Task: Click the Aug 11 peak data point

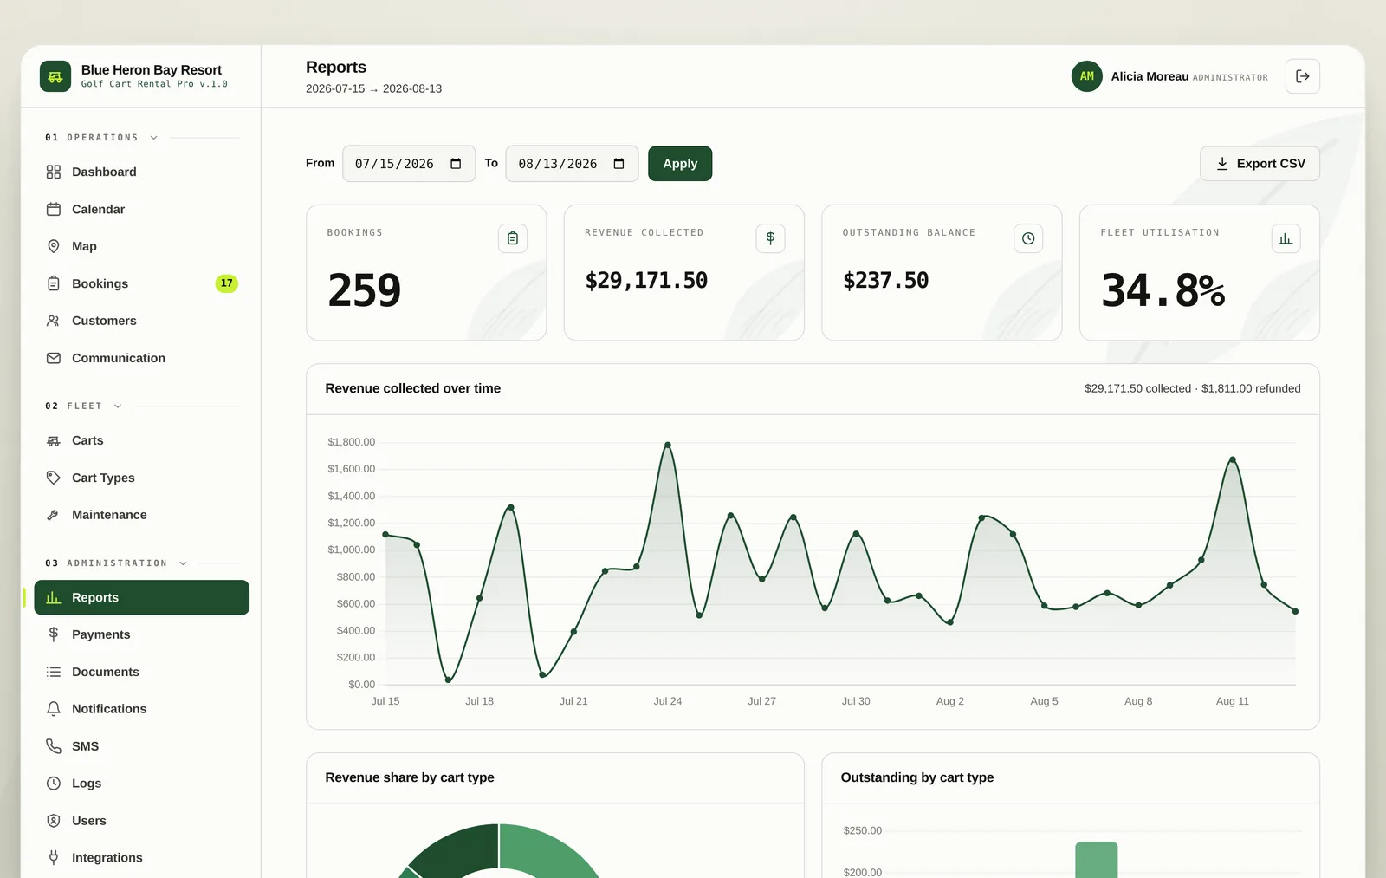Action: pyautogui.click(x=1233, y=459)
